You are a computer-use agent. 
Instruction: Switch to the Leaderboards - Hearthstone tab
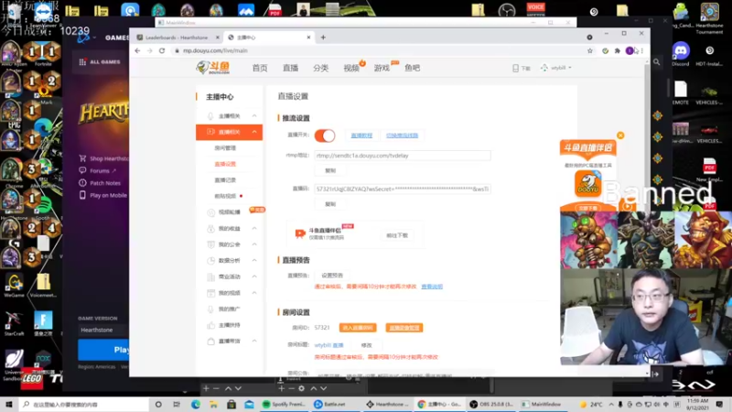pyautogui.click(x=177, y=38)
